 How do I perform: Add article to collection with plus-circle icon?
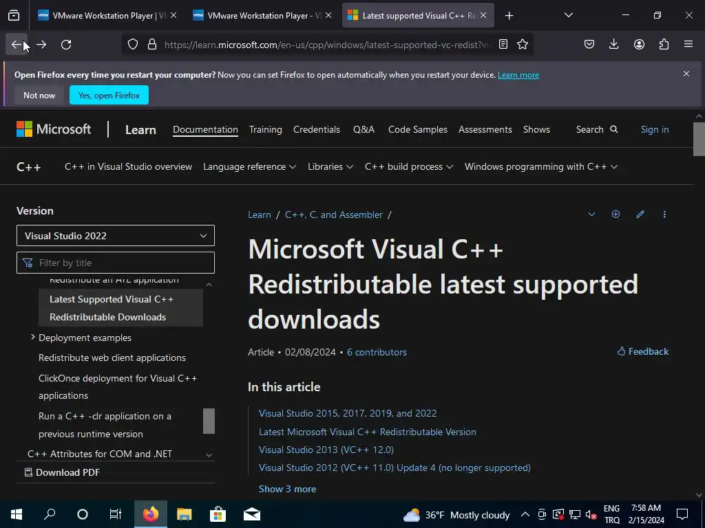[615, 214]
